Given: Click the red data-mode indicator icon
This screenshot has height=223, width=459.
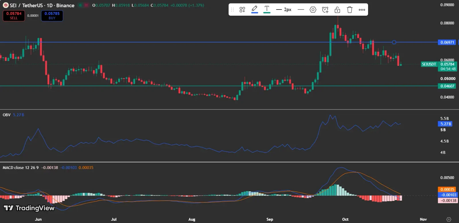Looking at the screenshot, I should click(86, 5).
